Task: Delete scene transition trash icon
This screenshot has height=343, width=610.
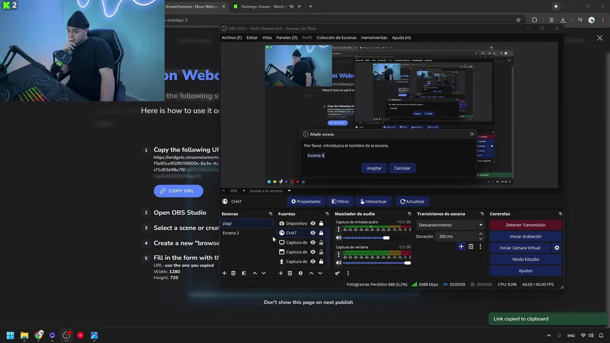Action: point(471,246)
